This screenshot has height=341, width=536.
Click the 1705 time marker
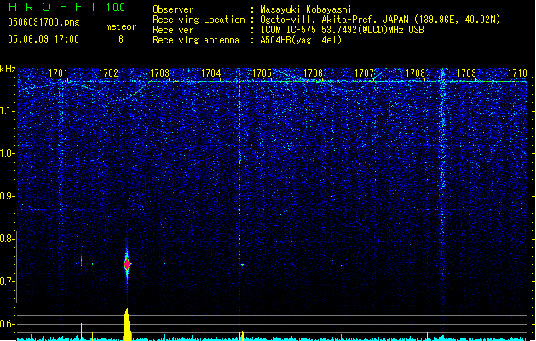tap(262, 73)
